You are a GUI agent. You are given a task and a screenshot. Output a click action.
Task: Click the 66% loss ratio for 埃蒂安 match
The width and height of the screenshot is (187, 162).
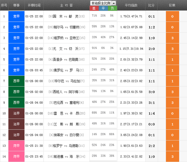[x=112, y=134]
